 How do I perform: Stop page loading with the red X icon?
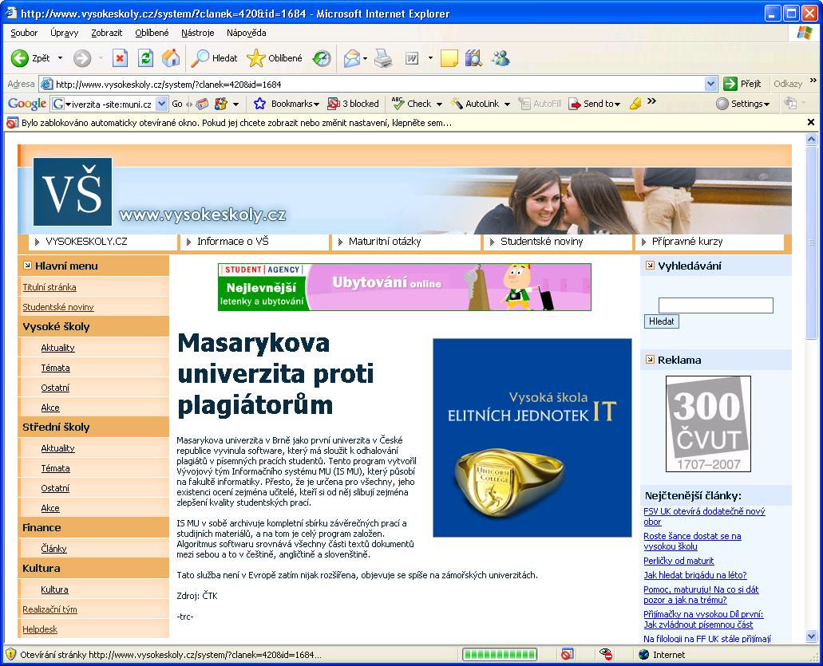[121, 58]
